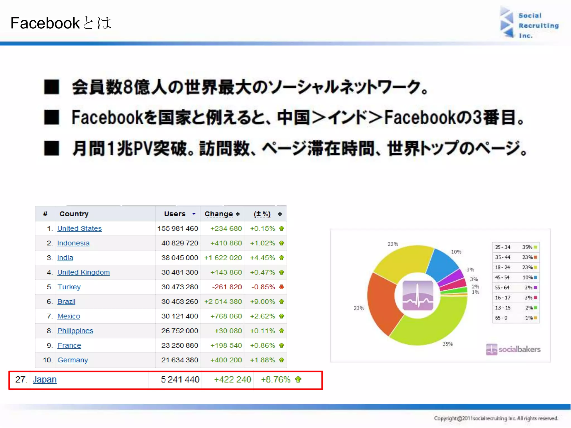Select Turkey change value -261 820
Image resolution: width=571 pixels, height=428 pixels.
227,287
